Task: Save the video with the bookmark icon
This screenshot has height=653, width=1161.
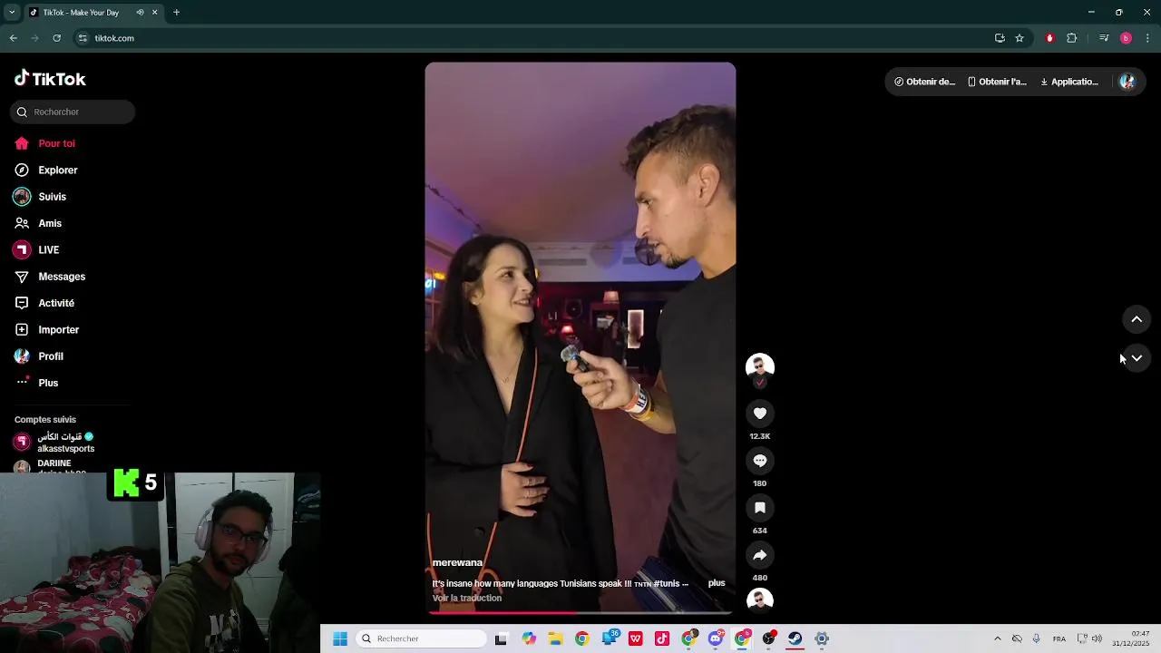Action: pyautogui.click(x=760, y=508)
